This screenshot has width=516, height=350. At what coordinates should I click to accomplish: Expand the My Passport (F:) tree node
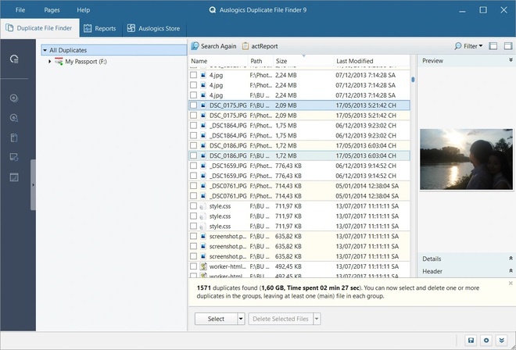tap(49, 61)
